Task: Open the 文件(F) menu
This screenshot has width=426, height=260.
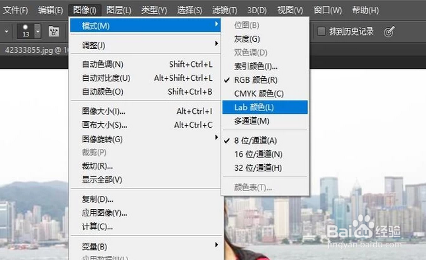Action: [15, 10]
